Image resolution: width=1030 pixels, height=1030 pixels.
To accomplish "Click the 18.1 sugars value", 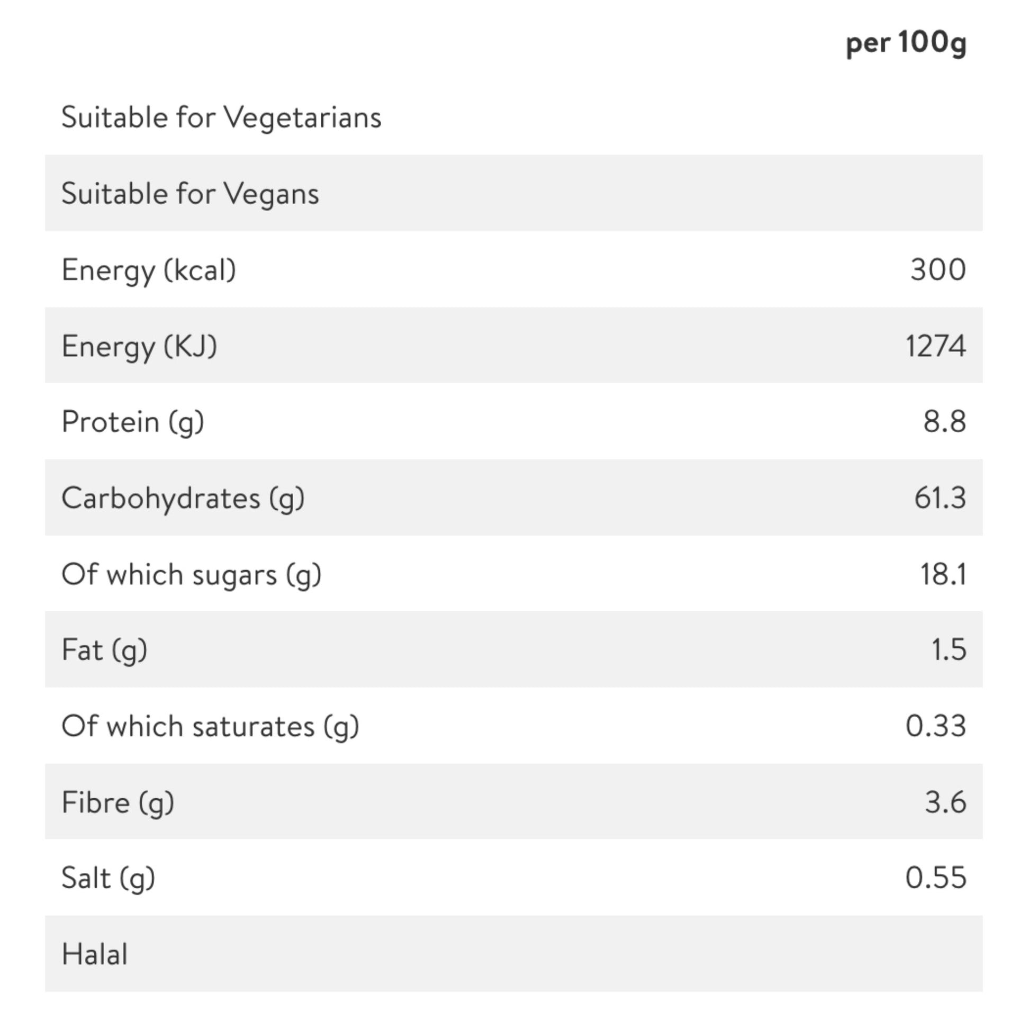I will [x=943, y=574].
